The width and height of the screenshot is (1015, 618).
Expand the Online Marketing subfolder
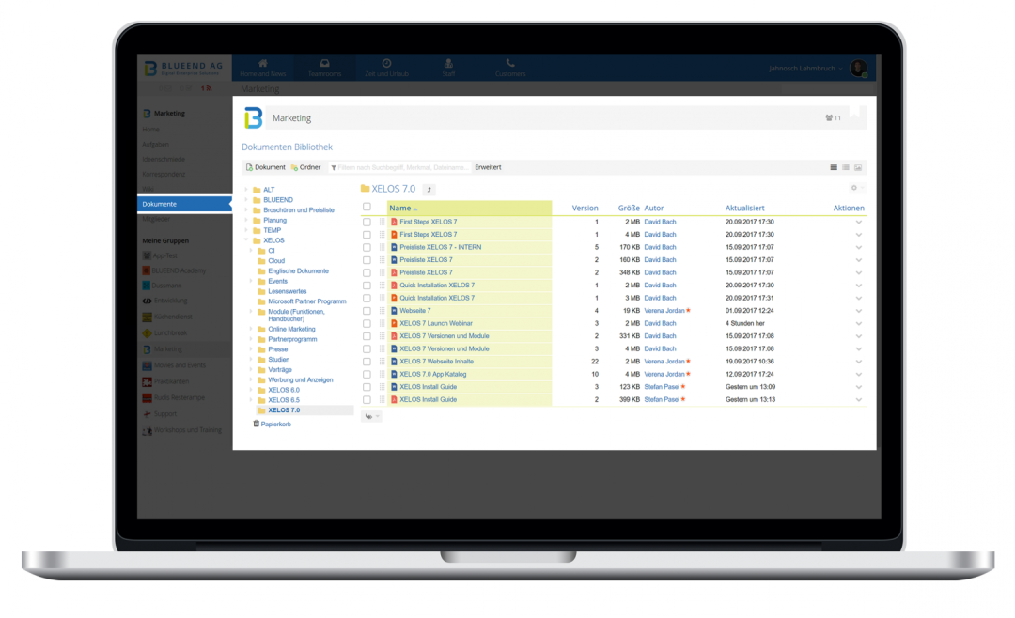point(251,329)
